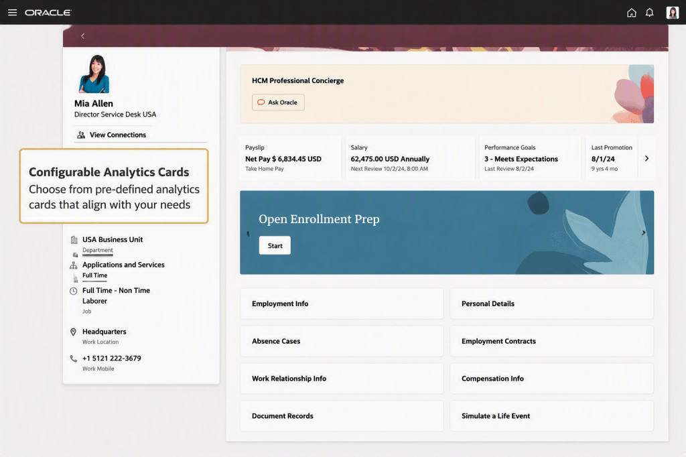Click the Department label
The height and width of the screenshot is (457, 686).
(x=98, y=250)
